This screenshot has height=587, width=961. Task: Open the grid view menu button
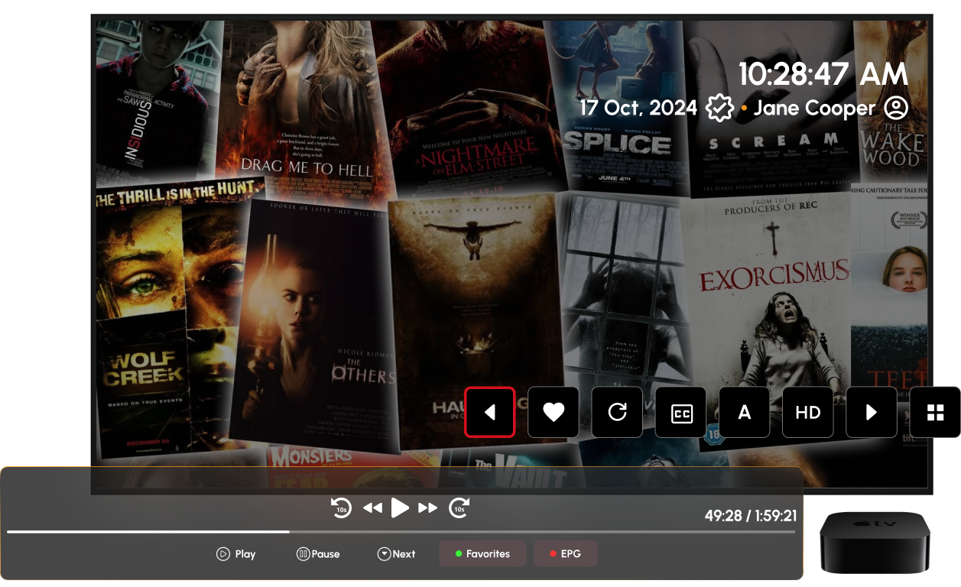[935, 413]
